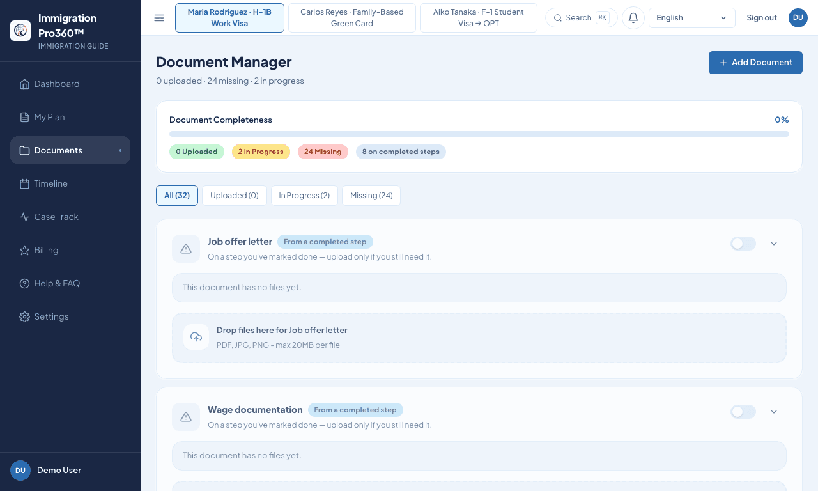Image resolution: width=818 pixels, height=491 pixels.
Task: Click the warning icon beside Job offer letter
Action: click(186, 249)
